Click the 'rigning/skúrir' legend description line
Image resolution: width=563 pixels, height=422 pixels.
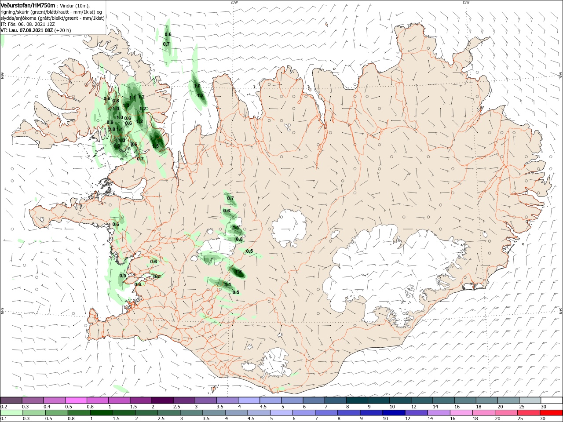51,12
